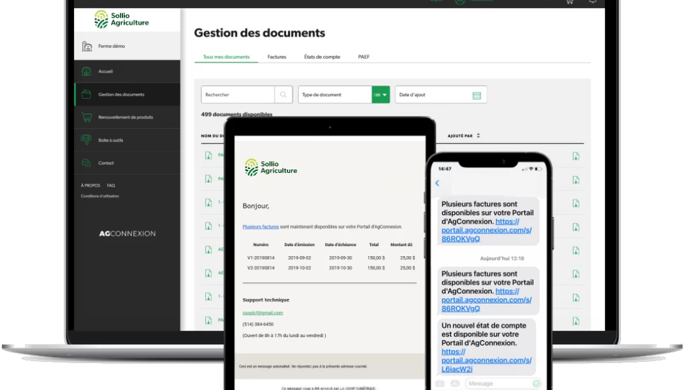Image resolution: width=696 pixels, height=390 pixels.
Task: Click the AGCONNEXION logo in sidebar
Action: (x=127, y=233)
